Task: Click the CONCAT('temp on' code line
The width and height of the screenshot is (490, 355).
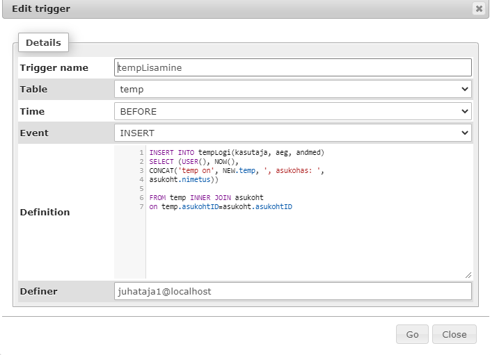Action: (237, 170)
